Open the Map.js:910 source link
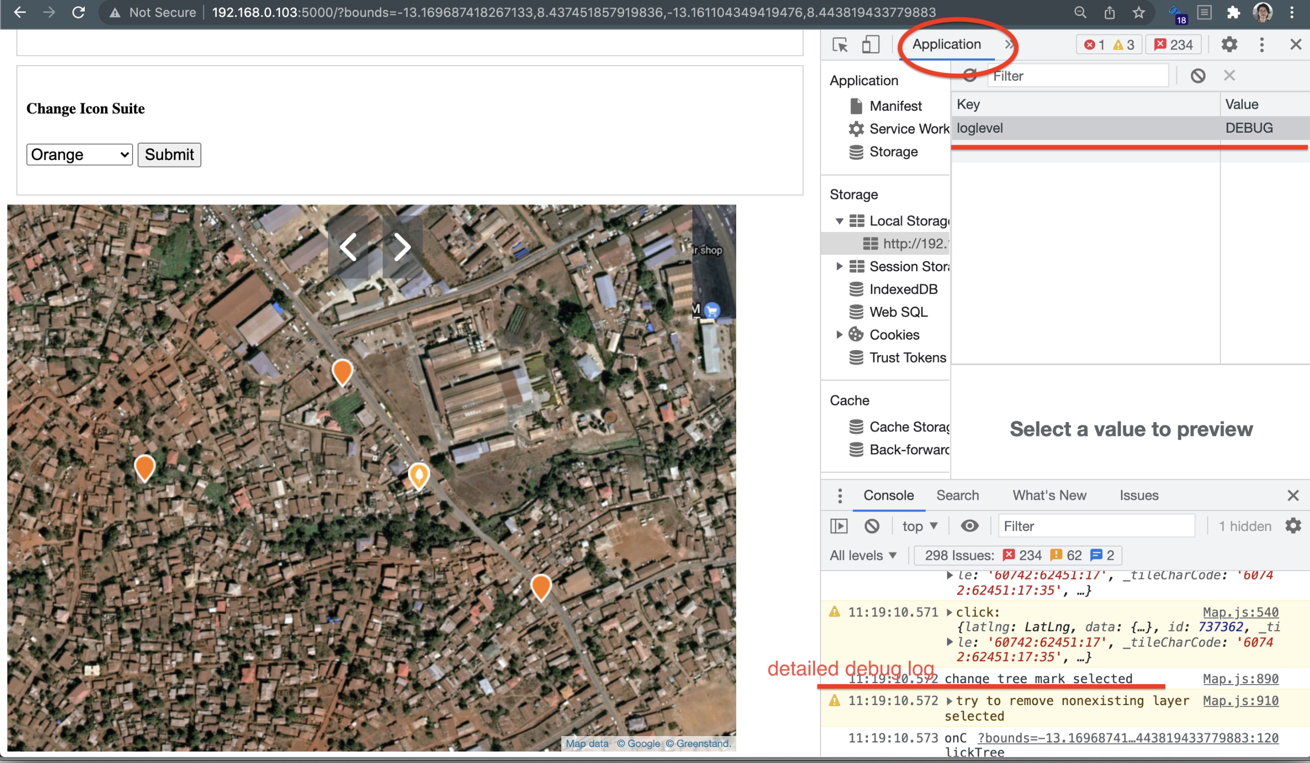1310x763 pixels. (x=1240, y=701)
